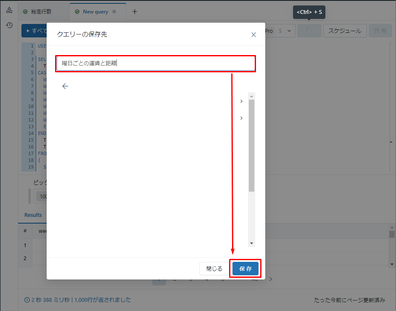Click the 閉じる button in the dialog
Image resolution: width=396 pixels, height=311 pixels.
[x=214, y=269]
